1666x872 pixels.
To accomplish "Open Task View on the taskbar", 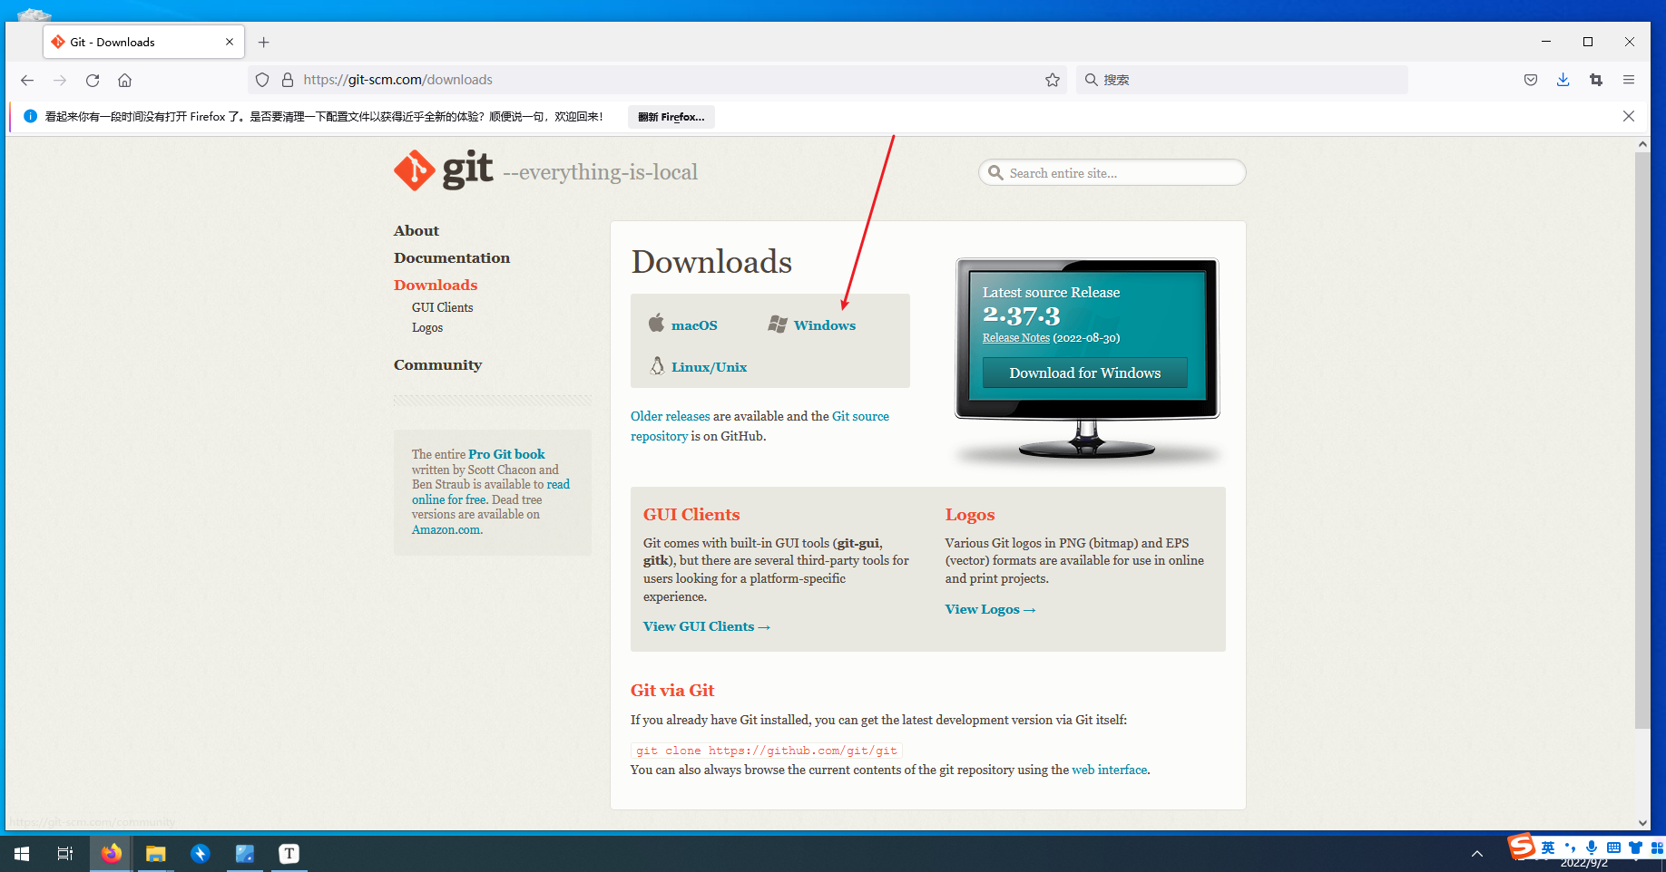I will click(x=65, y=853).
